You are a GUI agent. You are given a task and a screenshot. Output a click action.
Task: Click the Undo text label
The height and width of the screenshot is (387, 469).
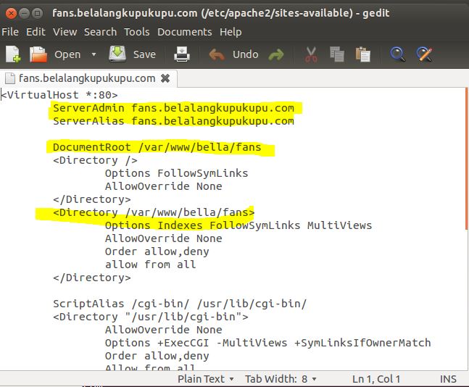point(245,54)
